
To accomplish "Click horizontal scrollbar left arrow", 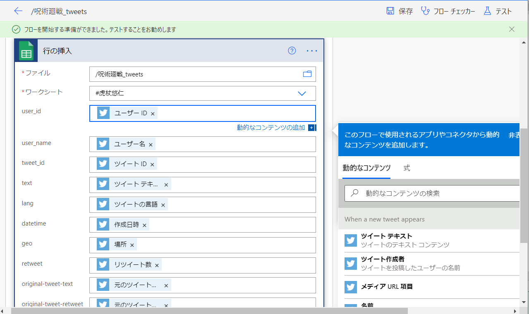I will tap(3, 311).
